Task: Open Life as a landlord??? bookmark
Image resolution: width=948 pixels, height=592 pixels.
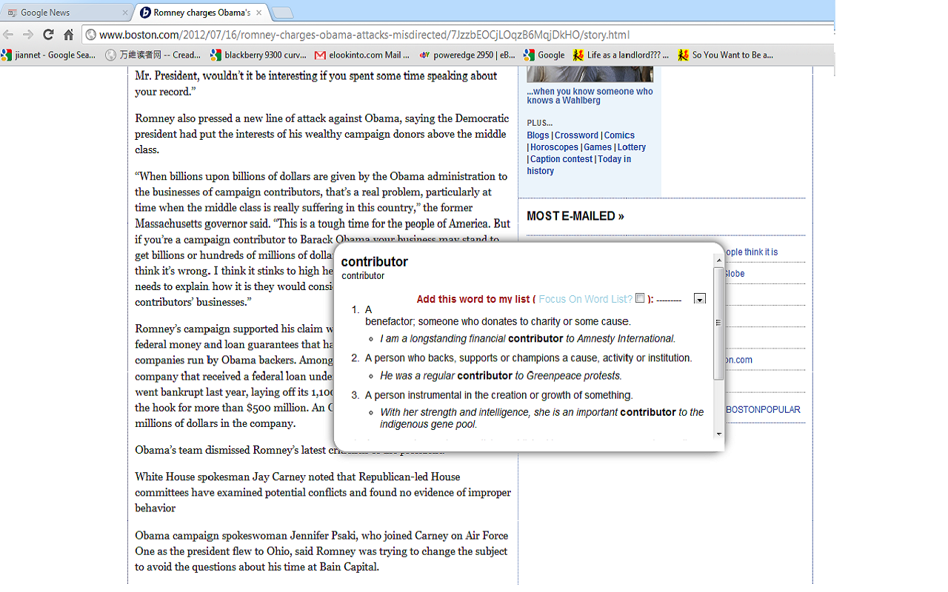Action: click(x=621, y=55)
